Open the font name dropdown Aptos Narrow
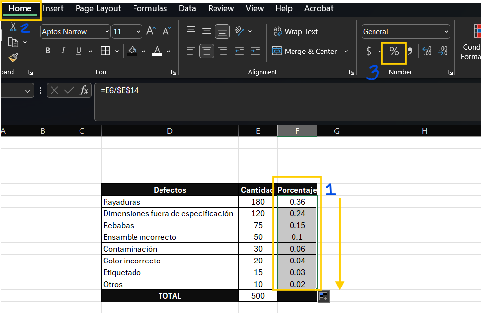Screen dimensions: 481x313 coord(107,31)
